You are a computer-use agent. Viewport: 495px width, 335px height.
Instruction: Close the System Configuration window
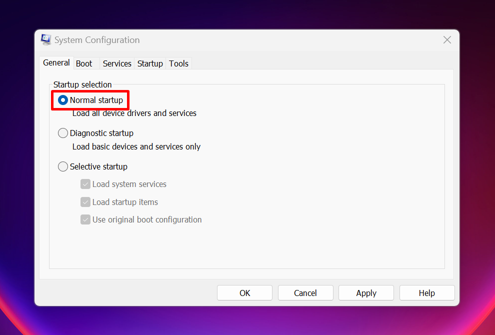[447, 39]
